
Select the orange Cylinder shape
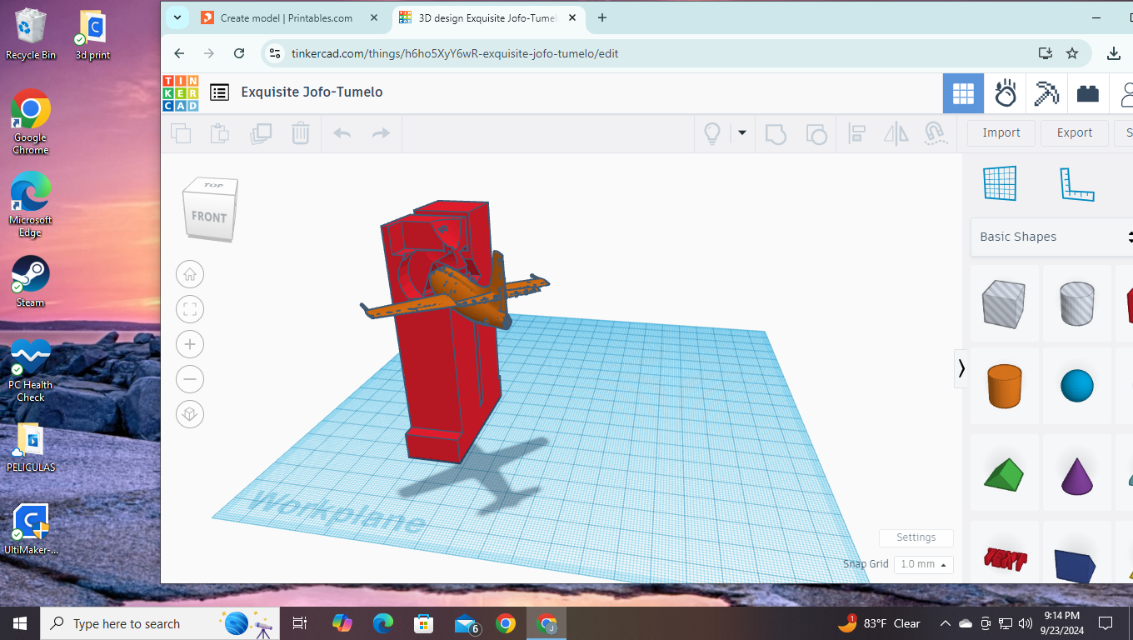click(1005, 386)
